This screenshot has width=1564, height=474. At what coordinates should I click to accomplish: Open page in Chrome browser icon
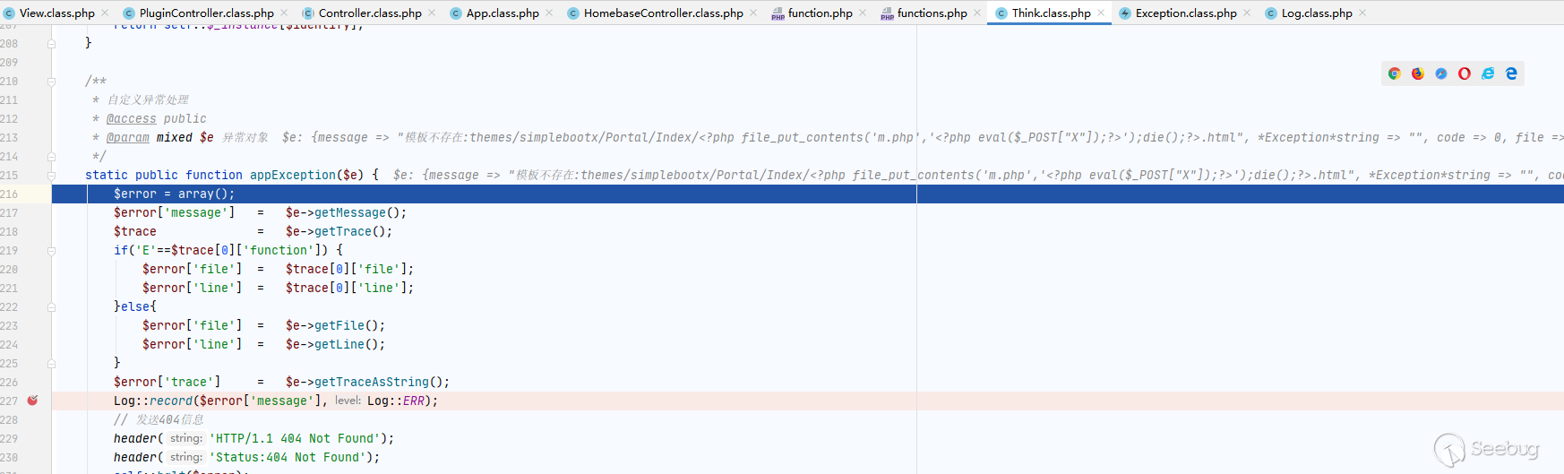point(1394,73)
